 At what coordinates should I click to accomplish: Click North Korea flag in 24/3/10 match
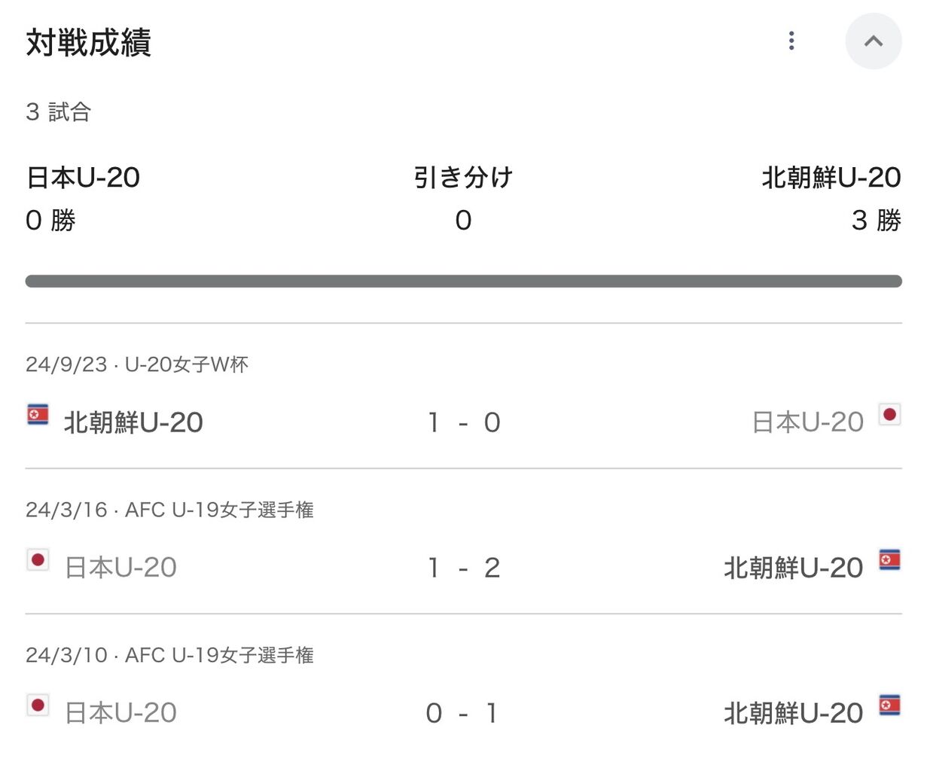pyautogui.click(x=890, y=705)
